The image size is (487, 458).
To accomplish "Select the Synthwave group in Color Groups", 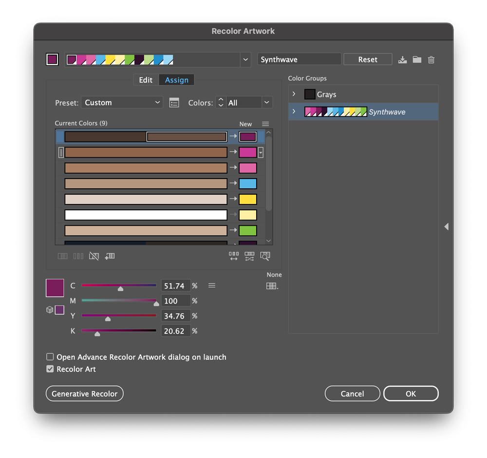I will tap(363, 111).
